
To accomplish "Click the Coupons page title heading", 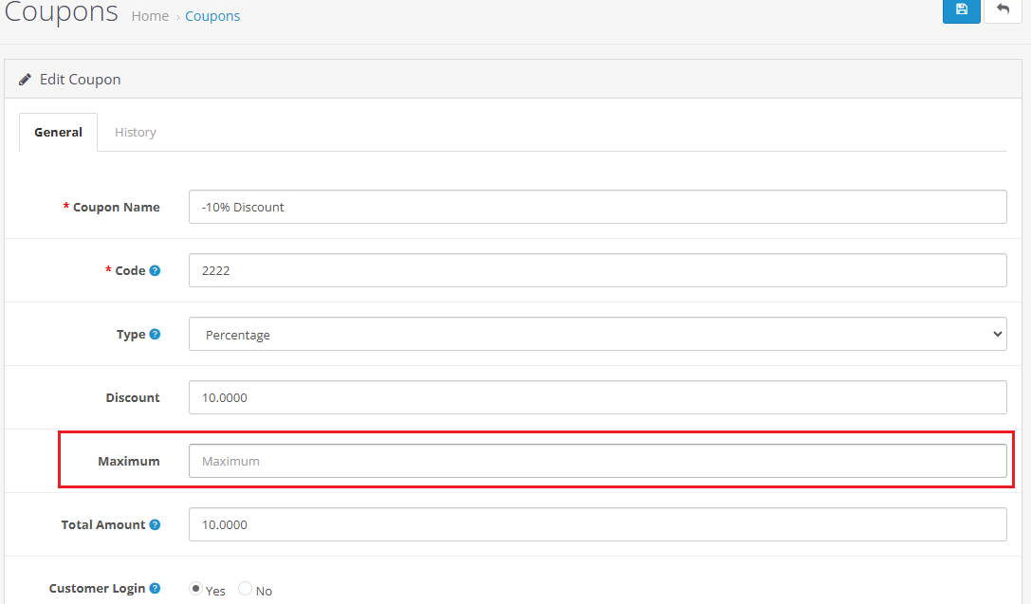I will (62, 13).
